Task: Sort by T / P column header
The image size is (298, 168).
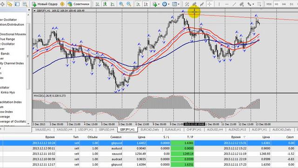Action: point(190,137)
